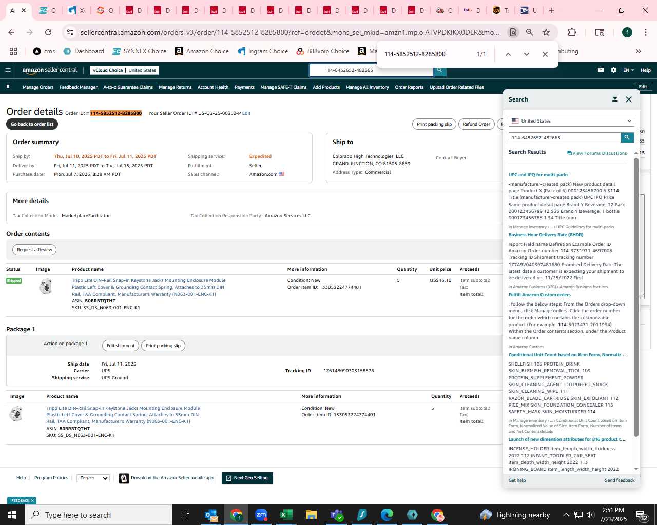Go to next find result arrow
The width and height of the screenshot is (657, 525).
(526, 54)
